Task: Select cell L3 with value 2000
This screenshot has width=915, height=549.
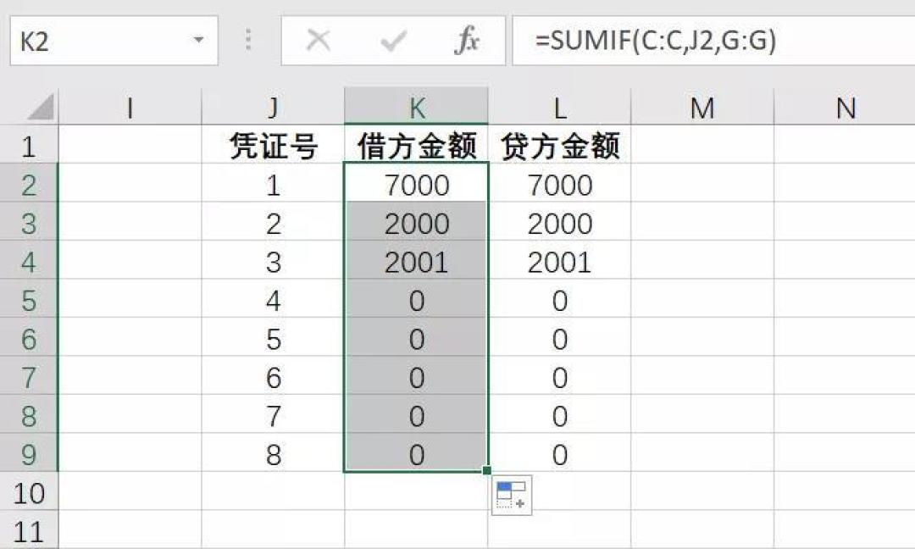Action: (560, 222)
